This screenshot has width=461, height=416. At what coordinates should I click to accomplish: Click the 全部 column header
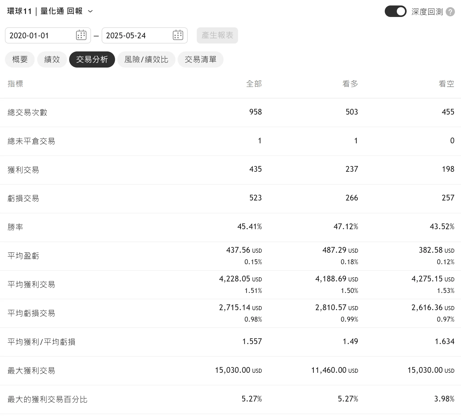254,84
